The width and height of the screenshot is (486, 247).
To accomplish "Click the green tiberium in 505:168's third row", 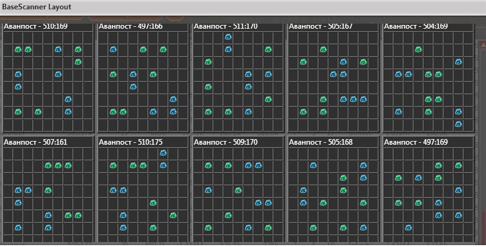I will click(343, 178).
